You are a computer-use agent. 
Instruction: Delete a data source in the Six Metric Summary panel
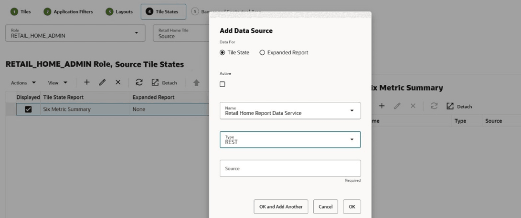[413, 106]
